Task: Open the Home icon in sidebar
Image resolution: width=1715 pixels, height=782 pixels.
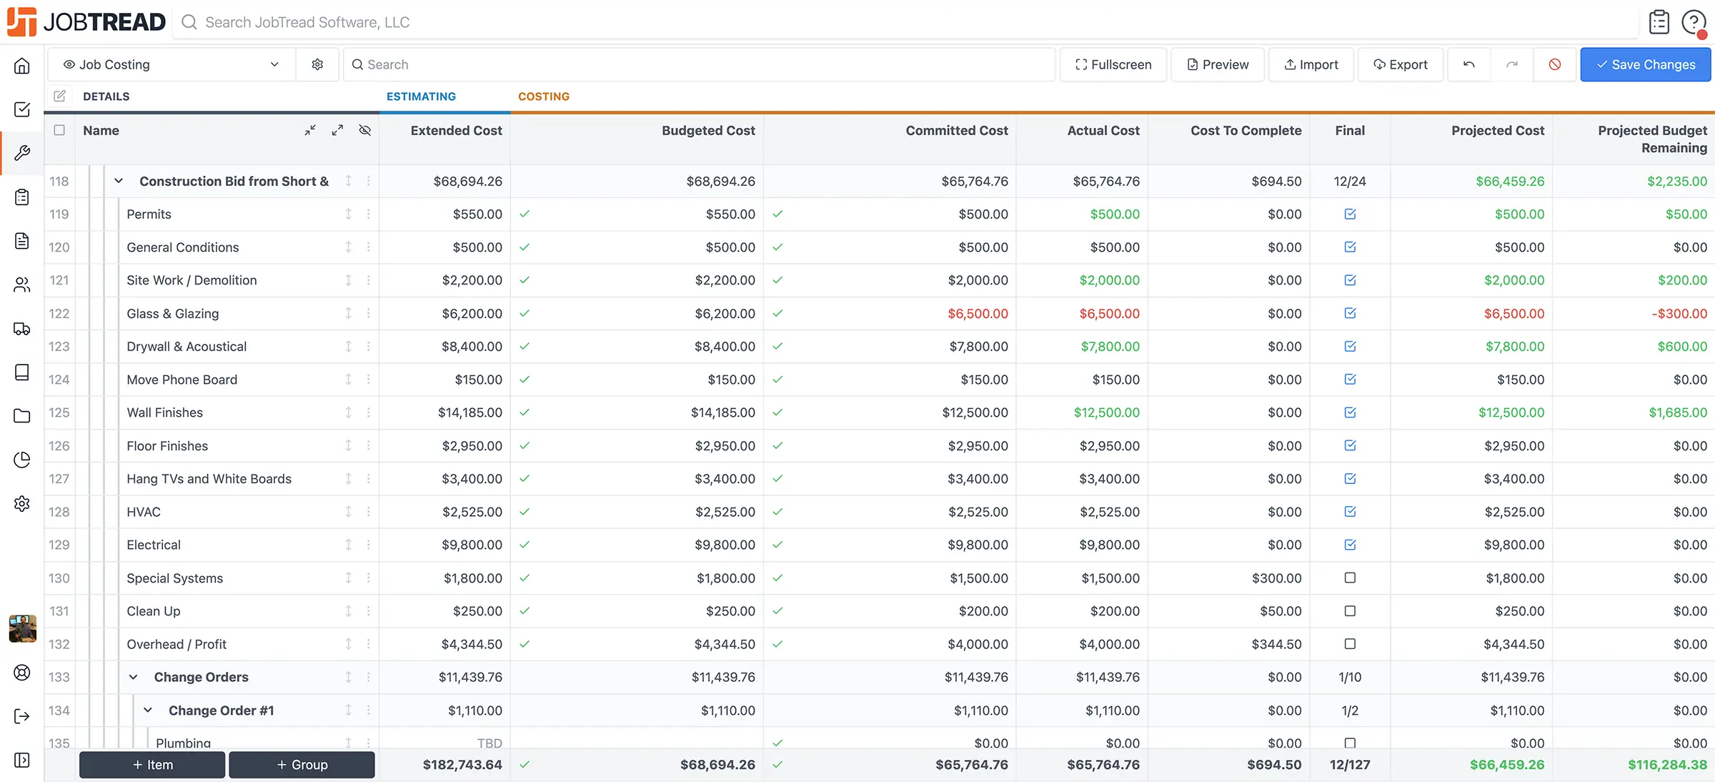Action: [22, 66]
